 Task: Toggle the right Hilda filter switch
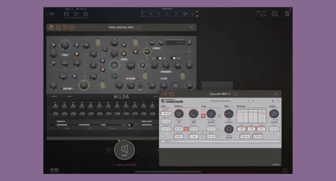(x=173, y=58)
